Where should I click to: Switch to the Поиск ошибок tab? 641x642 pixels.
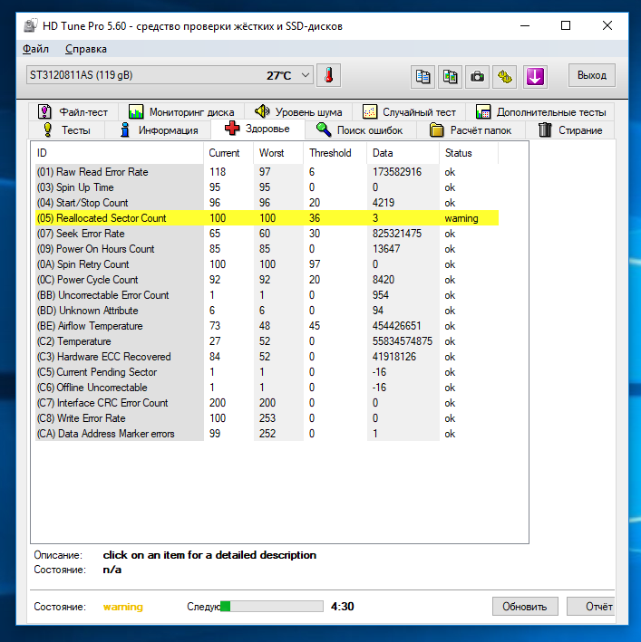pos(360,130)
